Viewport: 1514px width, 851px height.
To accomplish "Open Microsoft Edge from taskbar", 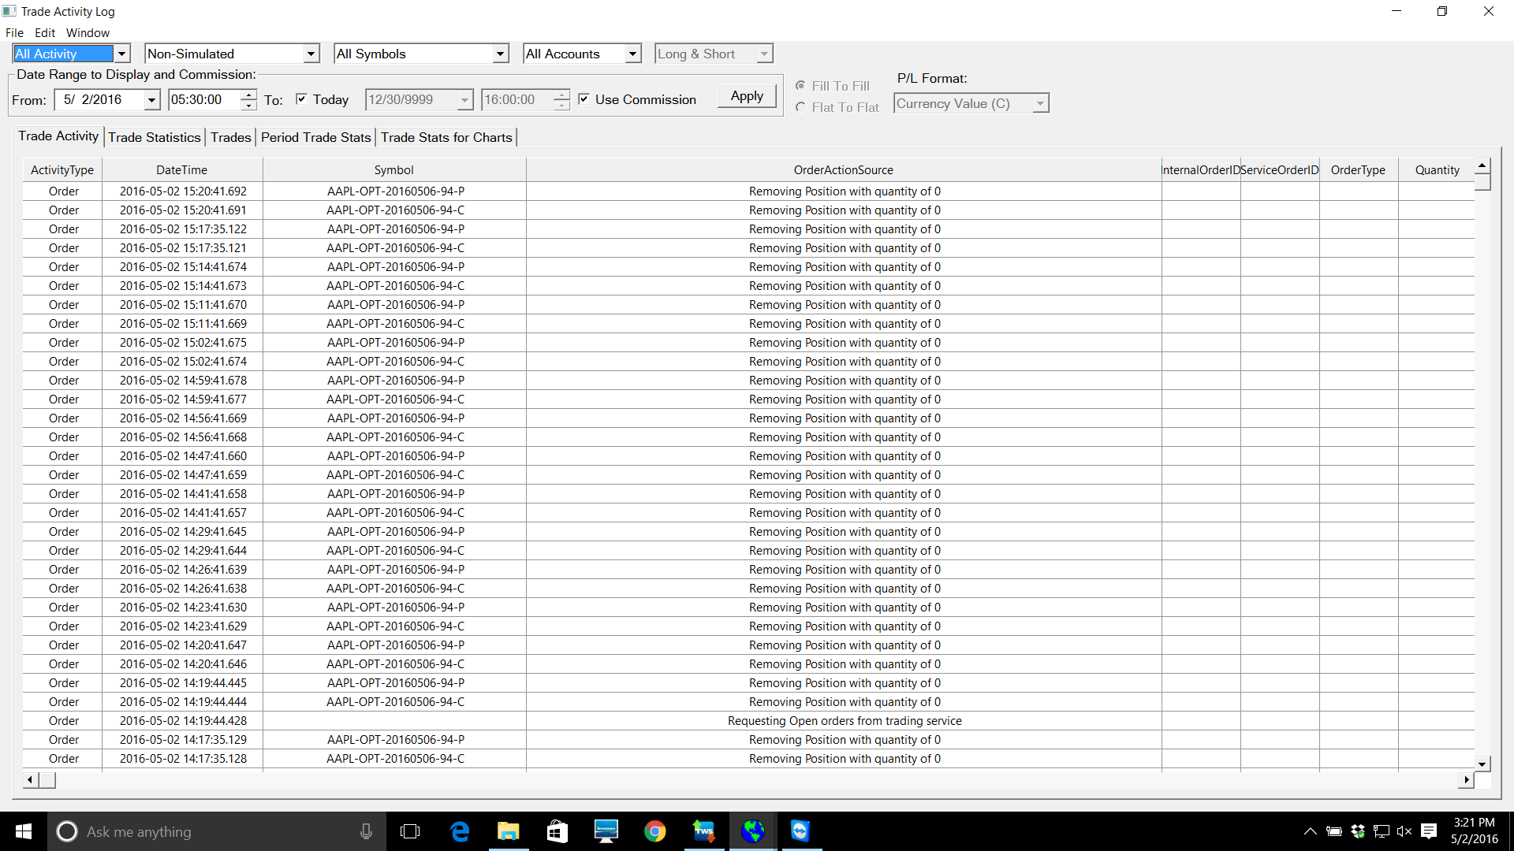I will (x=460, y=831).
